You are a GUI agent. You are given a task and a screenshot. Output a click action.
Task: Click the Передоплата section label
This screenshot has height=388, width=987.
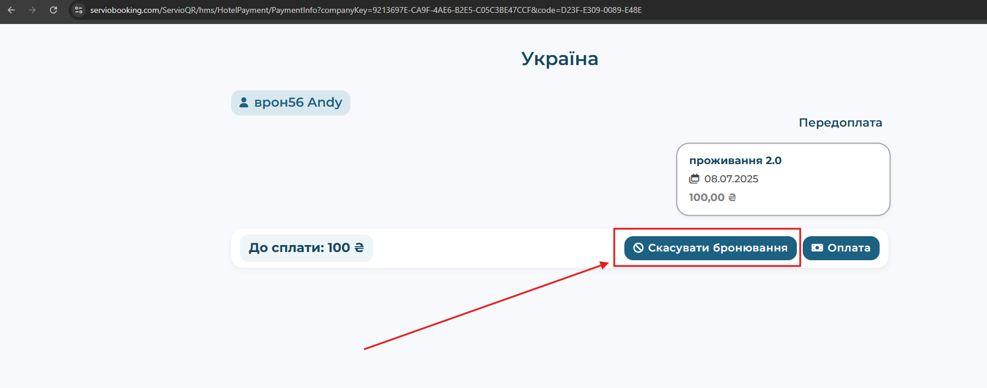click(x=840, y=122)
